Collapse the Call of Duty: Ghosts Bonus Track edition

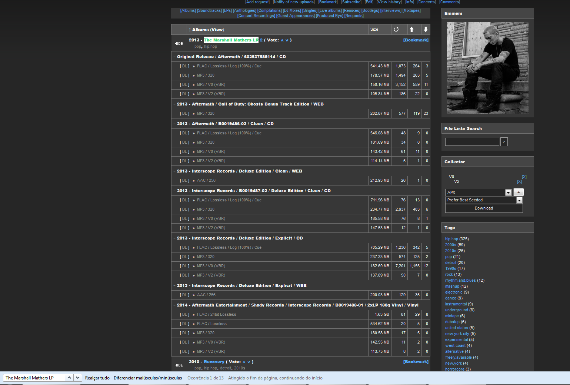click(174, 104)
